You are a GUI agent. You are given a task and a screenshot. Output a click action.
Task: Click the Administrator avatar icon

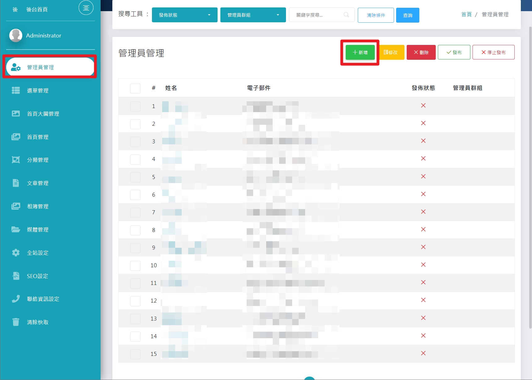click(16, 35)
